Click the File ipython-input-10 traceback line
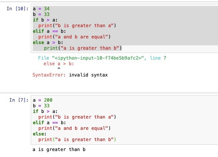218x157 pixels. point(102,58)
